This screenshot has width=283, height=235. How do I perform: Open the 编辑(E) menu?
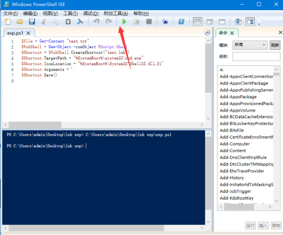point(30,13)
